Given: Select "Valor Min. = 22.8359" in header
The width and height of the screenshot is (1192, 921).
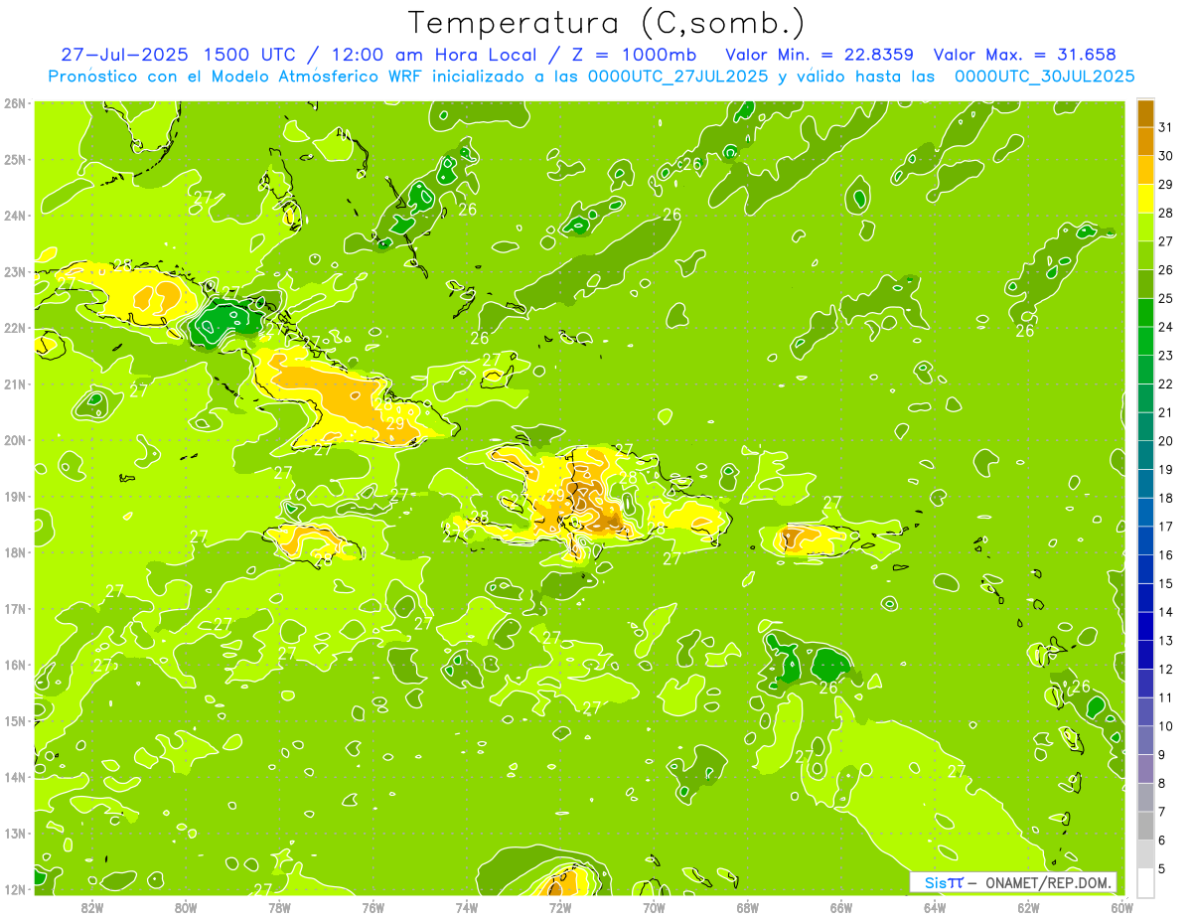Looking at the screenshot, I should pos(819,55).
